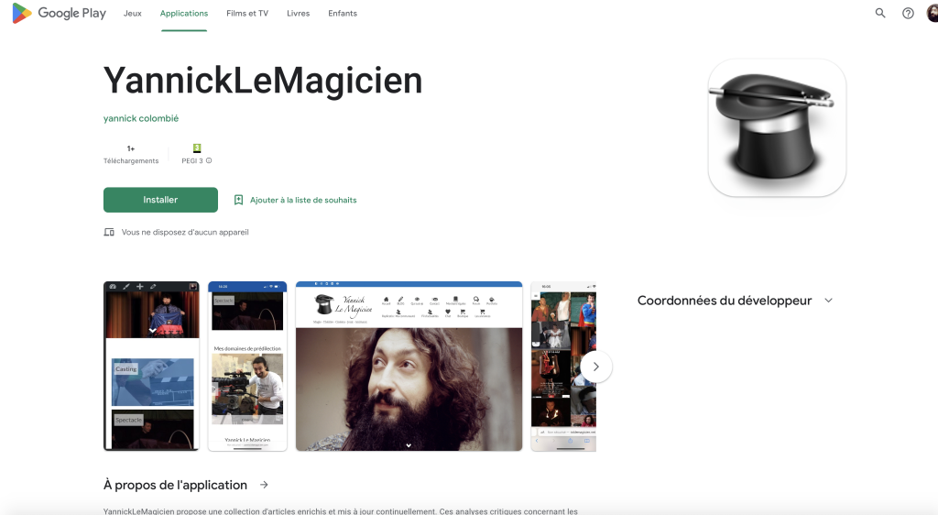Install the app with the Installer button
This screenshot has height=515, width=938.
[x=160, y=200]
